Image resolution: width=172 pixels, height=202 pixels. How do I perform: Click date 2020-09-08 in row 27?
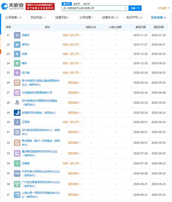(x=159, y=93)
